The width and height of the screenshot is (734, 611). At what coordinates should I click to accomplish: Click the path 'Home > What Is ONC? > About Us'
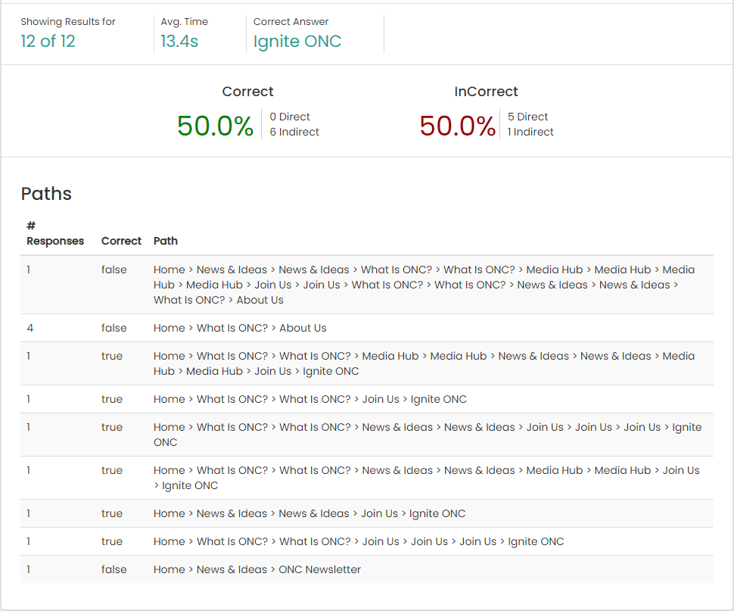point(240,328)
